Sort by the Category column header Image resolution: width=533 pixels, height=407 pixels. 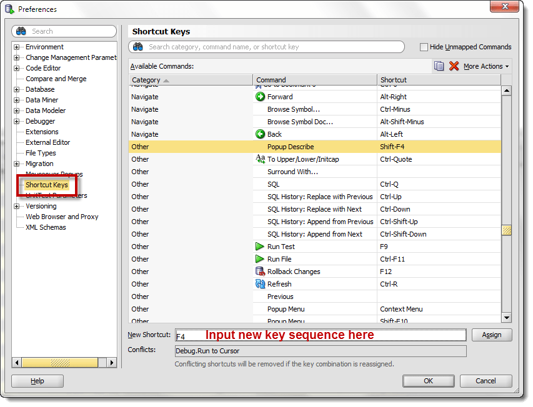click(191, 80)
